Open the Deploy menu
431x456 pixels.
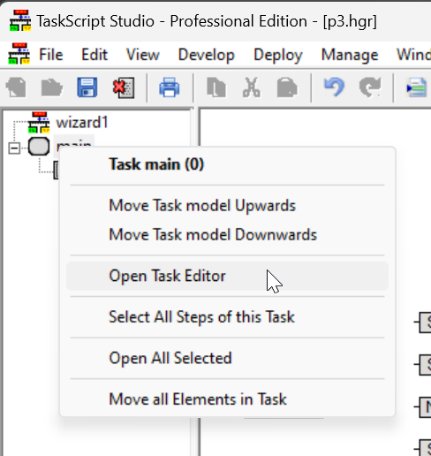click(278, 55)
